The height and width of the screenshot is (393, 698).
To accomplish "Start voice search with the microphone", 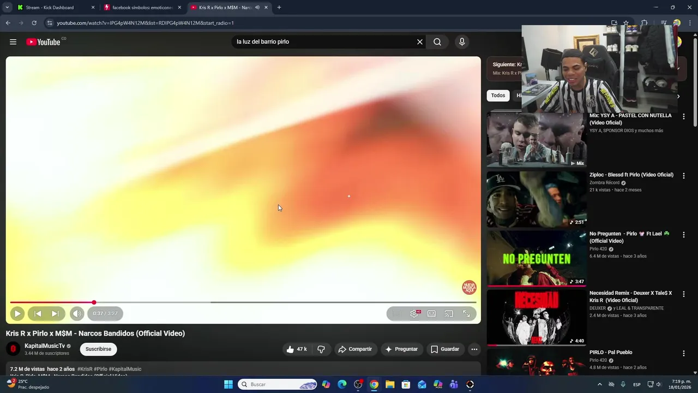I will (462, 41).
